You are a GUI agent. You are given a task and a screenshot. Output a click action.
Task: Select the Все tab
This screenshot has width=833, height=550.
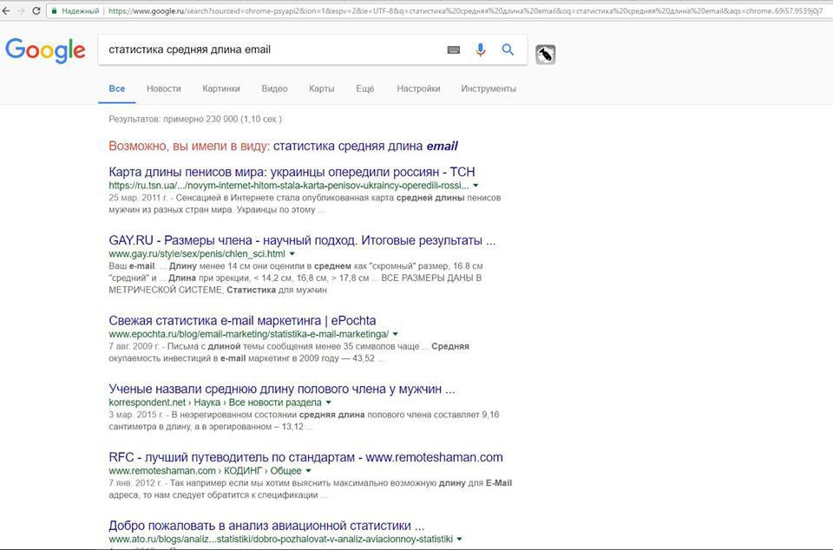117,88
